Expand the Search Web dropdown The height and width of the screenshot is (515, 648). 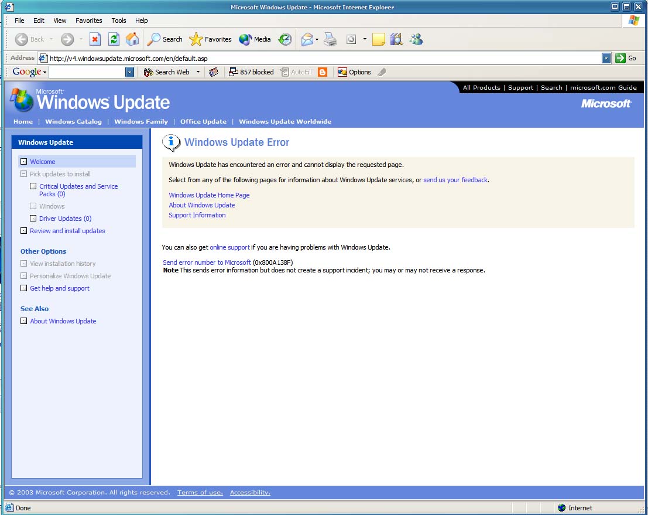(x=198, y=71)
